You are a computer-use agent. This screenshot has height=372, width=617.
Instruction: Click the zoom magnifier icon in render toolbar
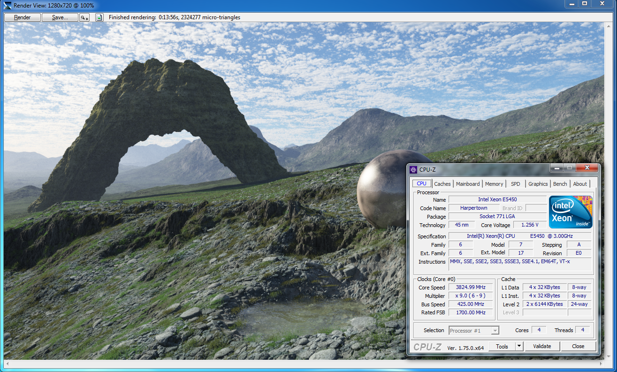(x=84, y=17)
